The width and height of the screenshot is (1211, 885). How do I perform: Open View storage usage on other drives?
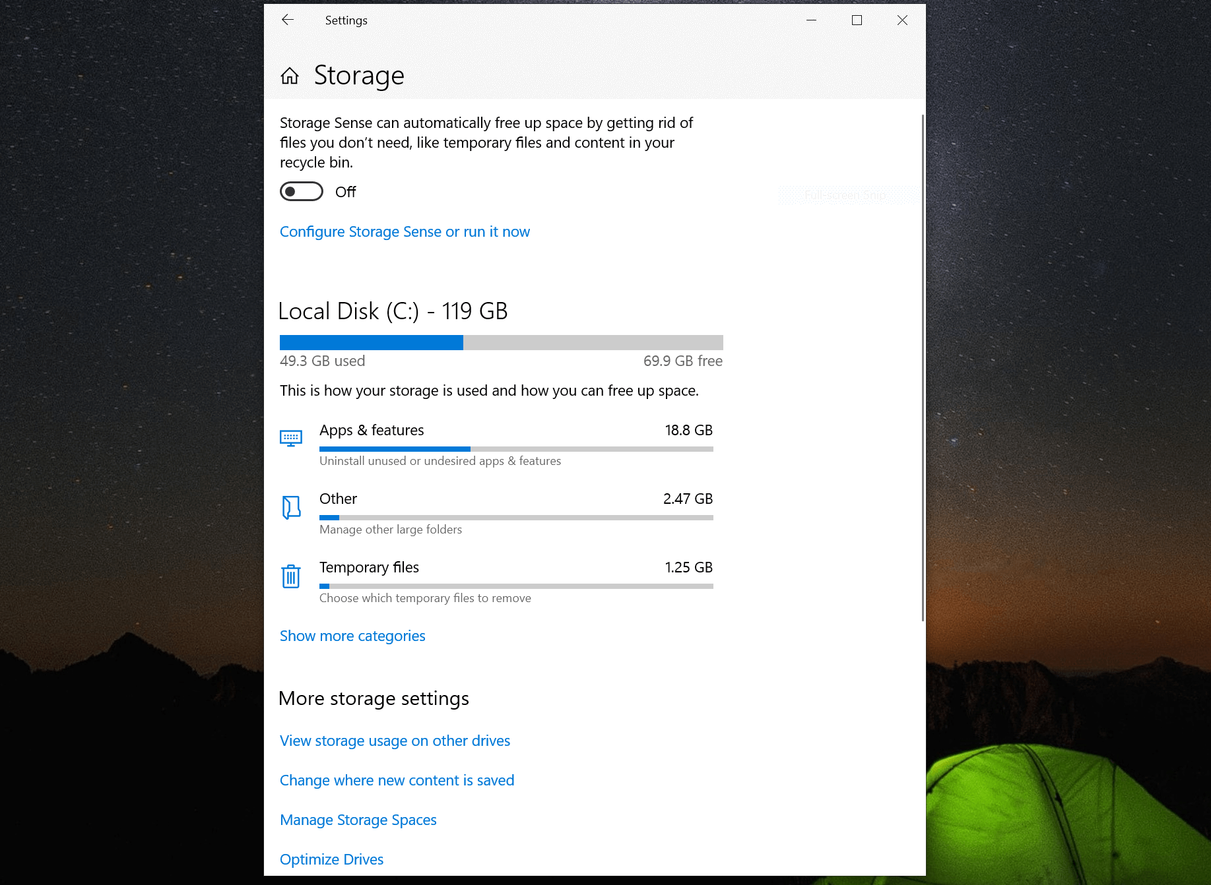[395, 741]
